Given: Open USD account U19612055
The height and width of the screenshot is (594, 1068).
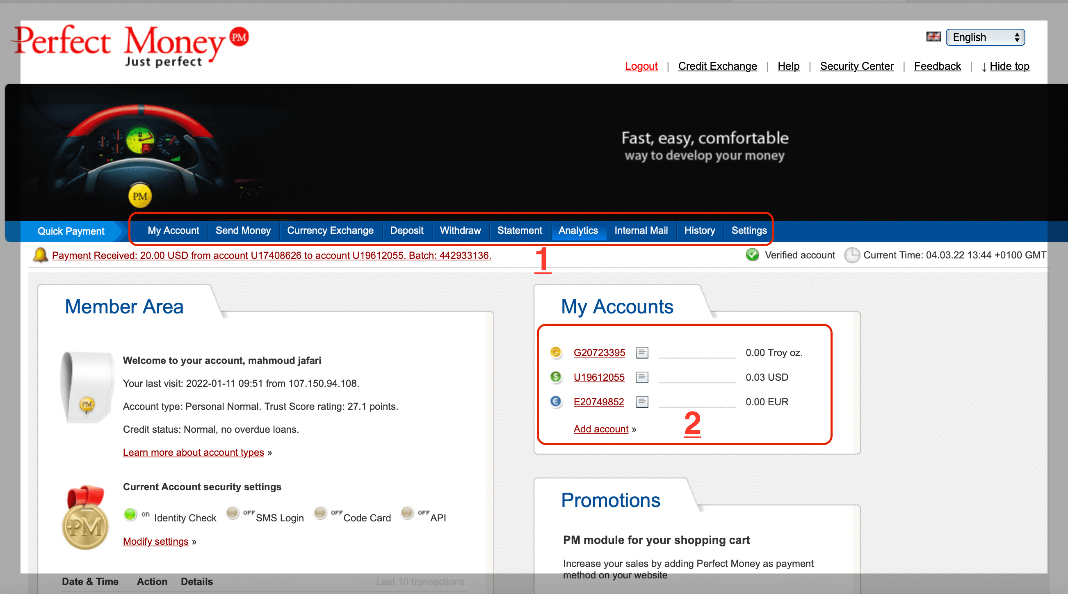Looking at the screenshot, I should tap(599, 377).
